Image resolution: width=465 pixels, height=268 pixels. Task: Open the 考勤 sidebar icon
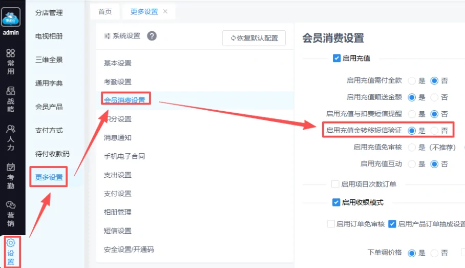(11, 167)
